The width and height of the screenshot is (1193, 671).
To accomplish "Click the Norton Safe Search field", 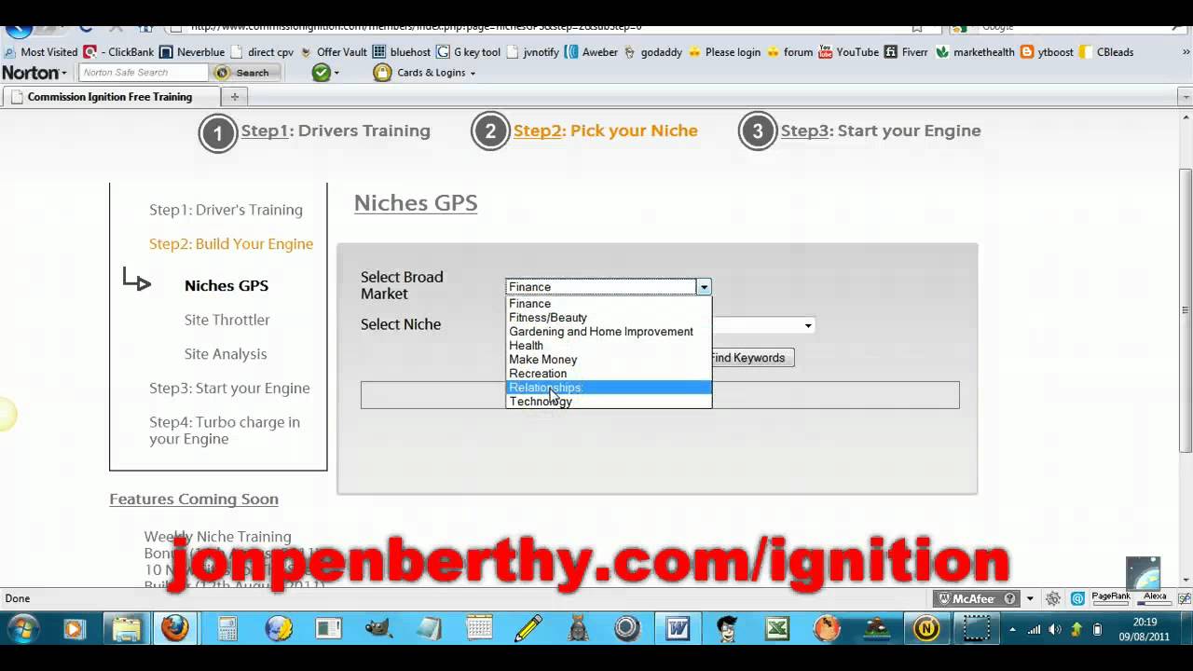I will (x=144, y=73).
